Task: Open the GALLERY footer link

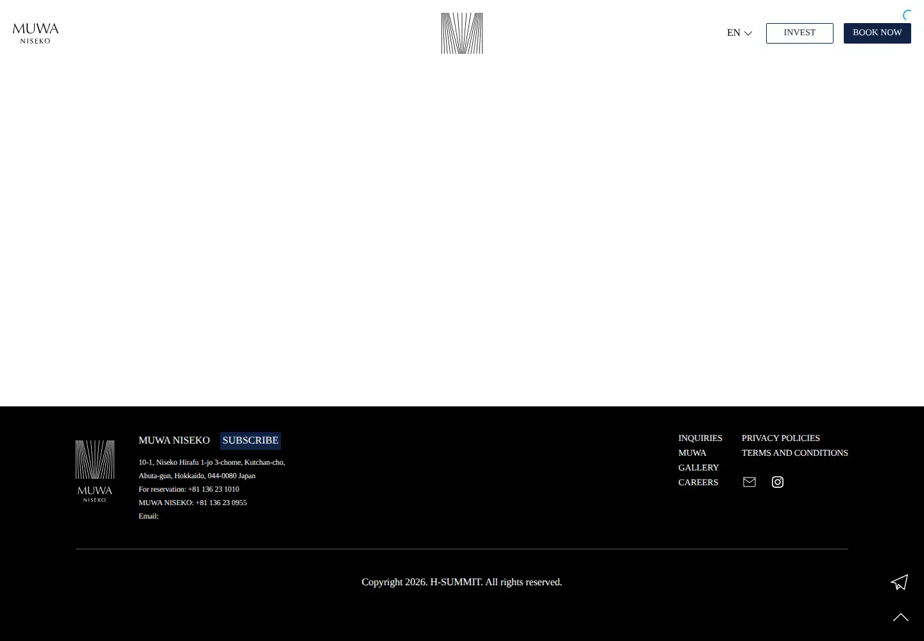Action: click(699, 467)
